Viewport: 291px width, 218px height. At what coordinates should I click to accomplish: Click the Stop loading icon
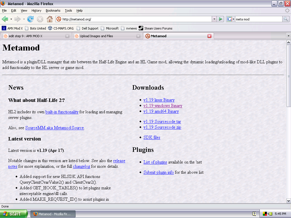pyautogui.click(x=40, y=19)
